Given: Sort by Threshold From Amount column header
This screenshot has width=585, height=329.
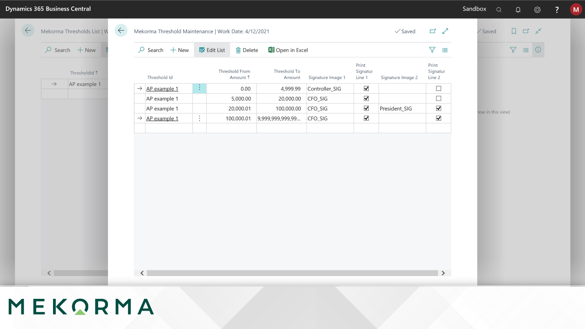Looking at the screenshot, I should 234,74.
